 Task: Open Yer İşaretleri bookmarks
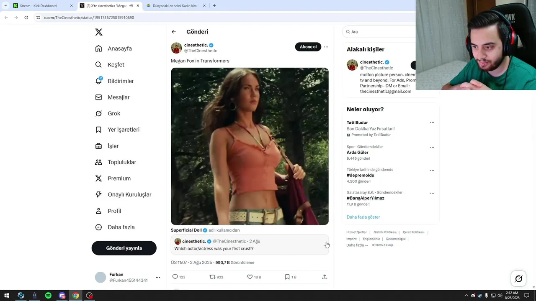pos(118,130)
